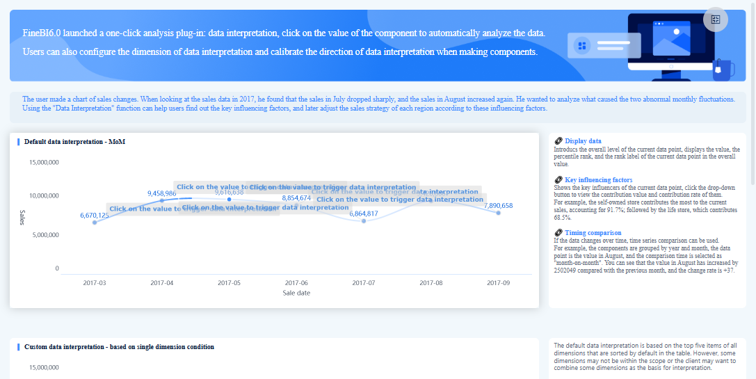
Task: Select the 8,854,674 data label
Action: 296,197
